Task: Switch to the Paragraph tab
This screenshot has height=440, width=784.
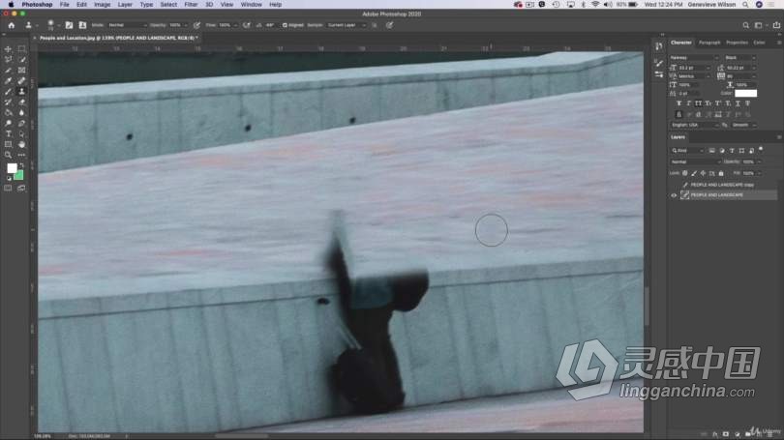Action: 709,43
